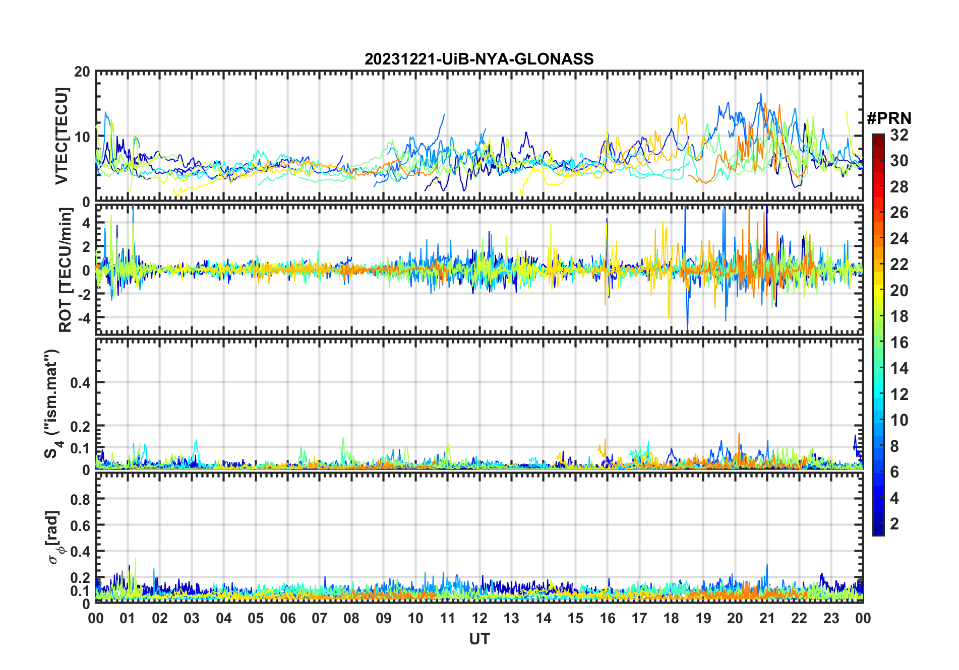Select the VTEC[TECU] y-axis label
959x670 pixels.
[62, 137]
